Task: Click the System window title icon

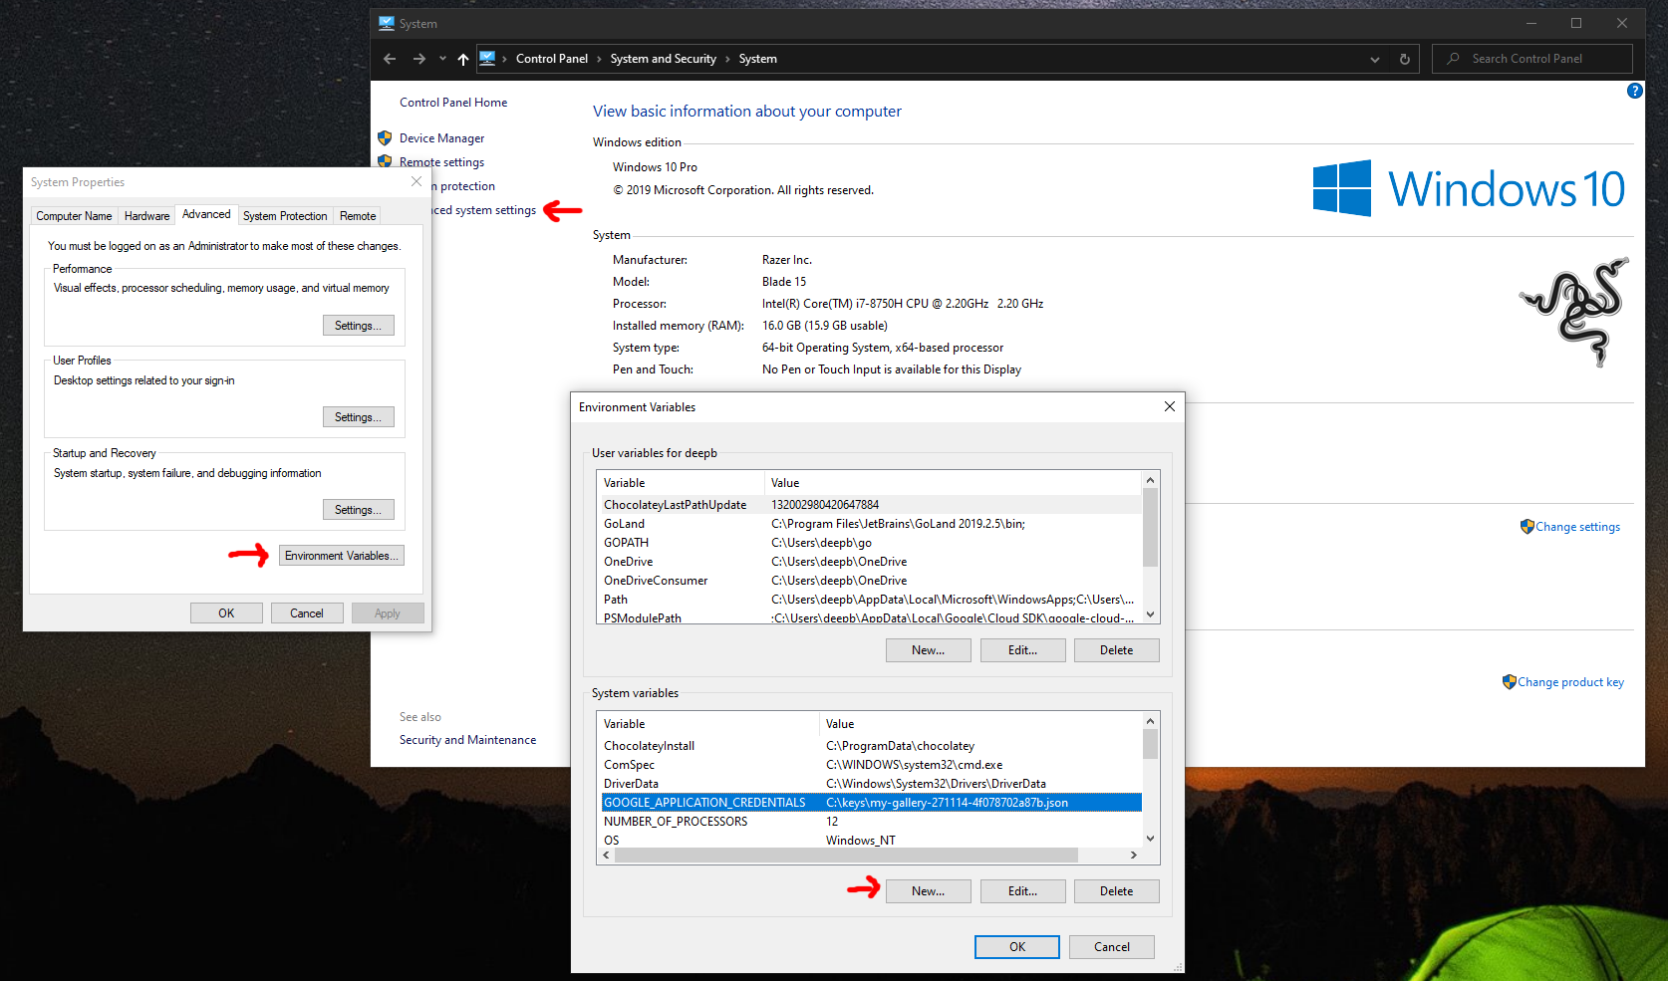Action: (387, 23)
